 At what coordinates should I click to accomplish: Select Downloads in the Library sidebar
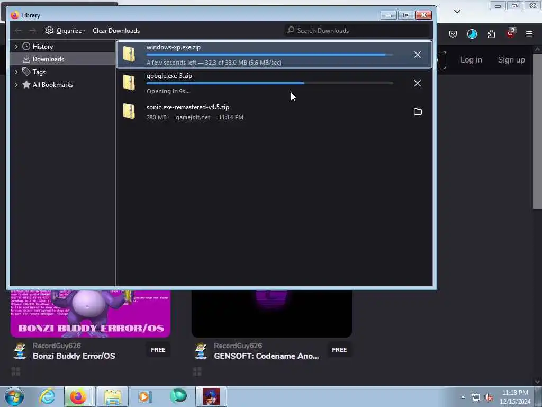pyautogui.click(x=62, y=59)
